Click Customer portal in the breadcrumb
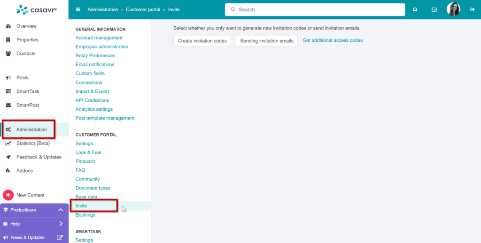 [x=143, y=9]
